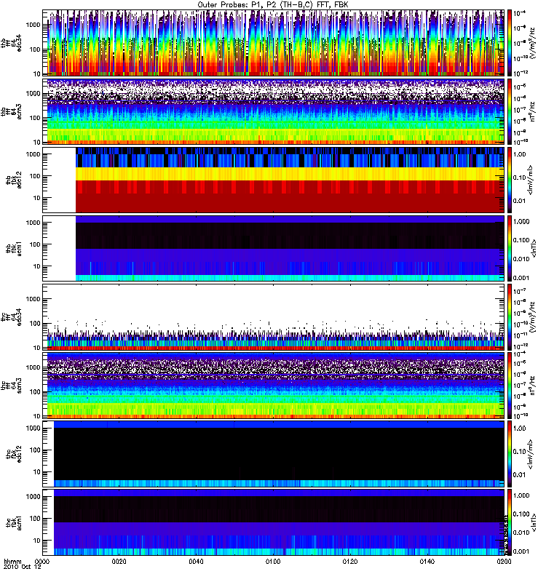Click the '100' y-tick of the thc fbk scm1 panel
The width and height of the screenshot is (546, 582).
click(35, 519)
